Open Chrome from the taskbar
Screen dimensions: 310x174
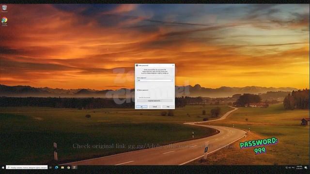tap(68, 168)
